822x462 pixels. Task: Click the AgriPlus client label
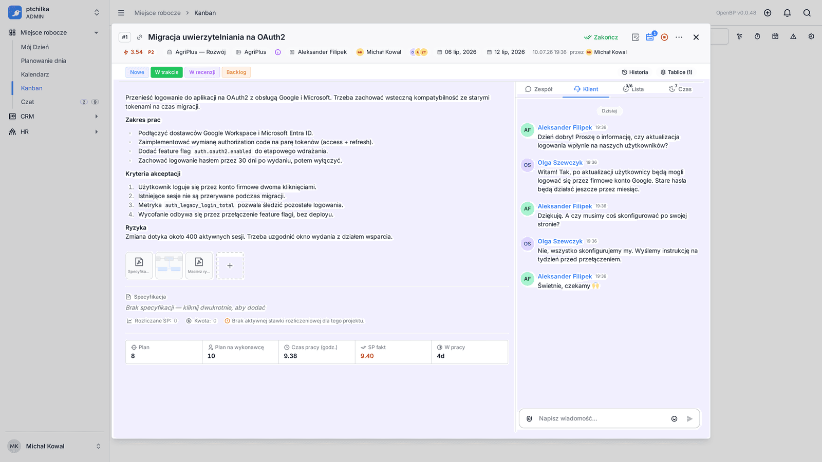coord(251,52)
